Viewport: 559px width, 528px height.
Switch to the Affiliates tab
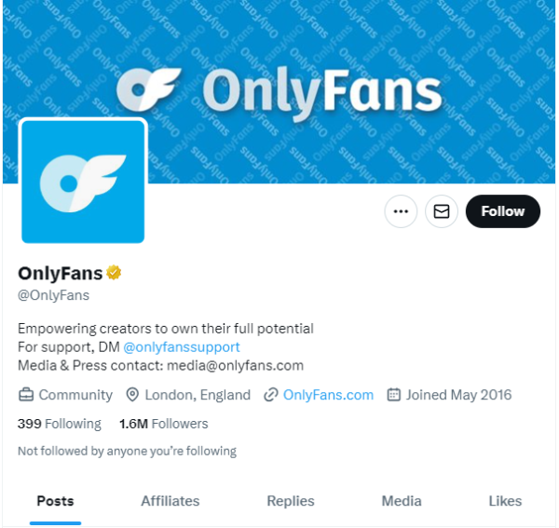[170, 501]
